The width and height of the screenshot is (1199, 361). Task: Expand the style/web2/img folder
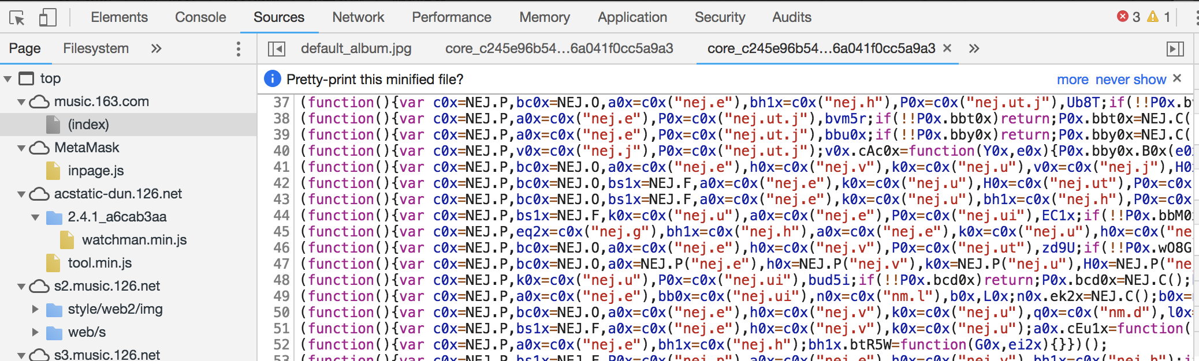(35, 309)
